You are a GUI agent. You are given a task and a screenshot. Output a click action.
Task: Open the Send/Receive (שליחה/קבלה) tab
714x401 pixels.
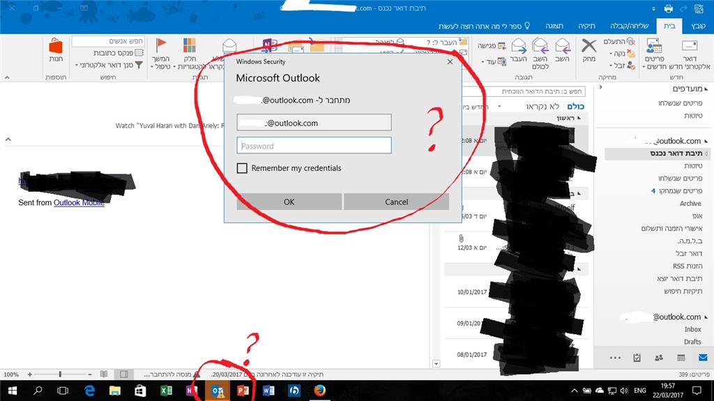coord(630,26)
